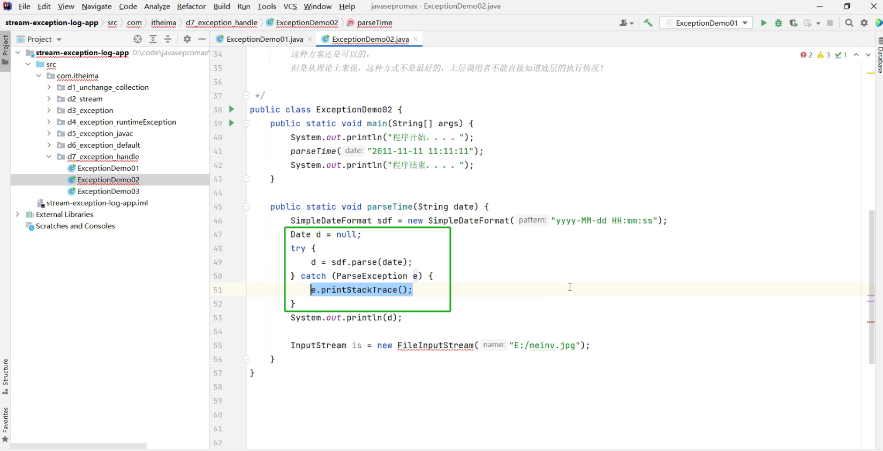Click itheima breadcrumb in navigation bar
This screenshot has height=451, width=883.
pyautogui.click(x=163, y=23)
